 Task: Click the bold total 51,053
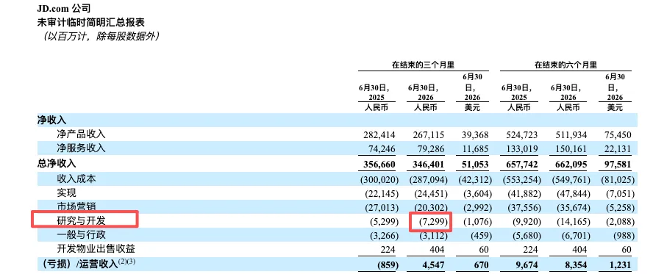pos(475,165)
